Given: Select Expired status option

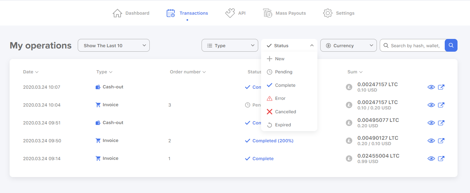Looking at the screenshot, I should click(x=289, y=125).
